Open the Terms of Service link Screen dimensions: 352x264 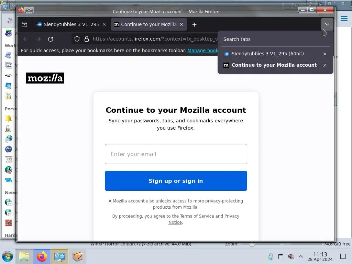pyautogui.click(x=197, y=216)
